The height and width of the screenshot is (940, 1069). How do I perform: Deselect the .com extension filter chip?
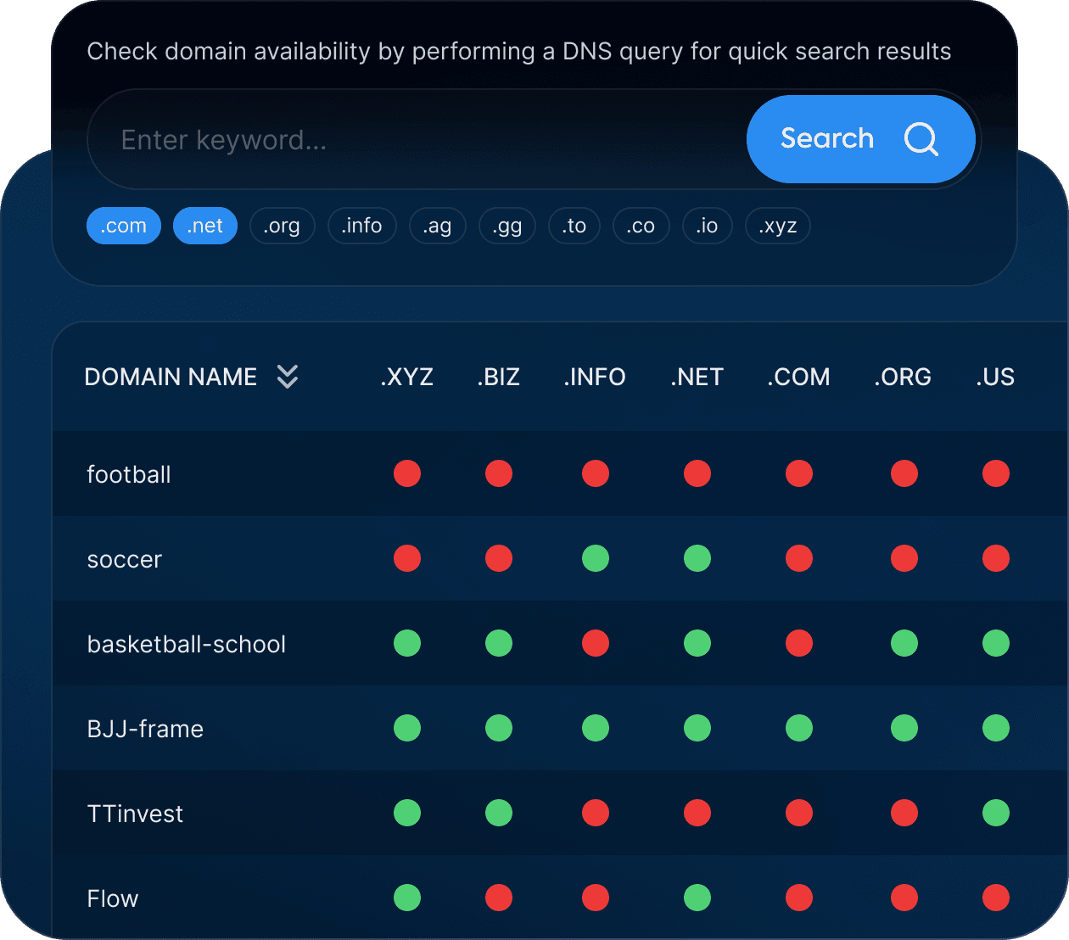[x=124, y=226]
